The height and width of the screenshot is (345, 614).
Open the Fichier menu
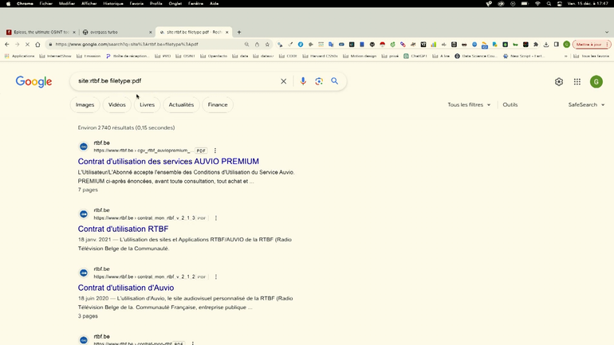tap(45, 3)
